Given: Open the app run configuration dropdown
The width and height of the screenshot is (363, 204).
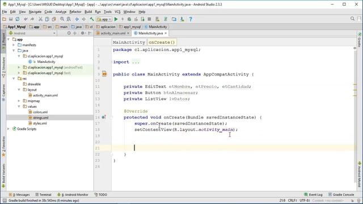Looking at the screenshot, I should (x=104, y=19).
